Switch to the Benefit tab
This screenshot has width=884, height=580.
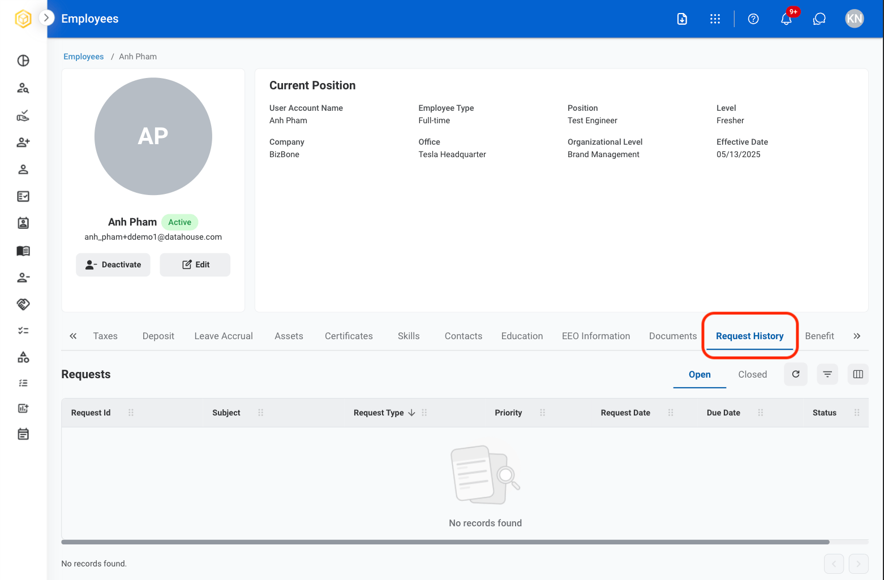[819, 336]
